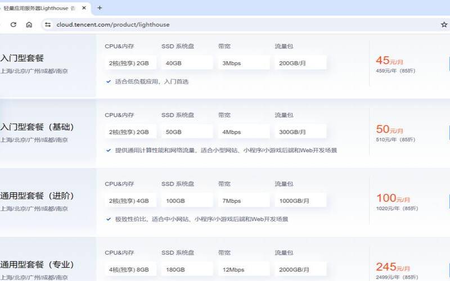This screenshot has height=281, width=450.
Task: Open a new tab with the plus icon
Action: [100, 8]
